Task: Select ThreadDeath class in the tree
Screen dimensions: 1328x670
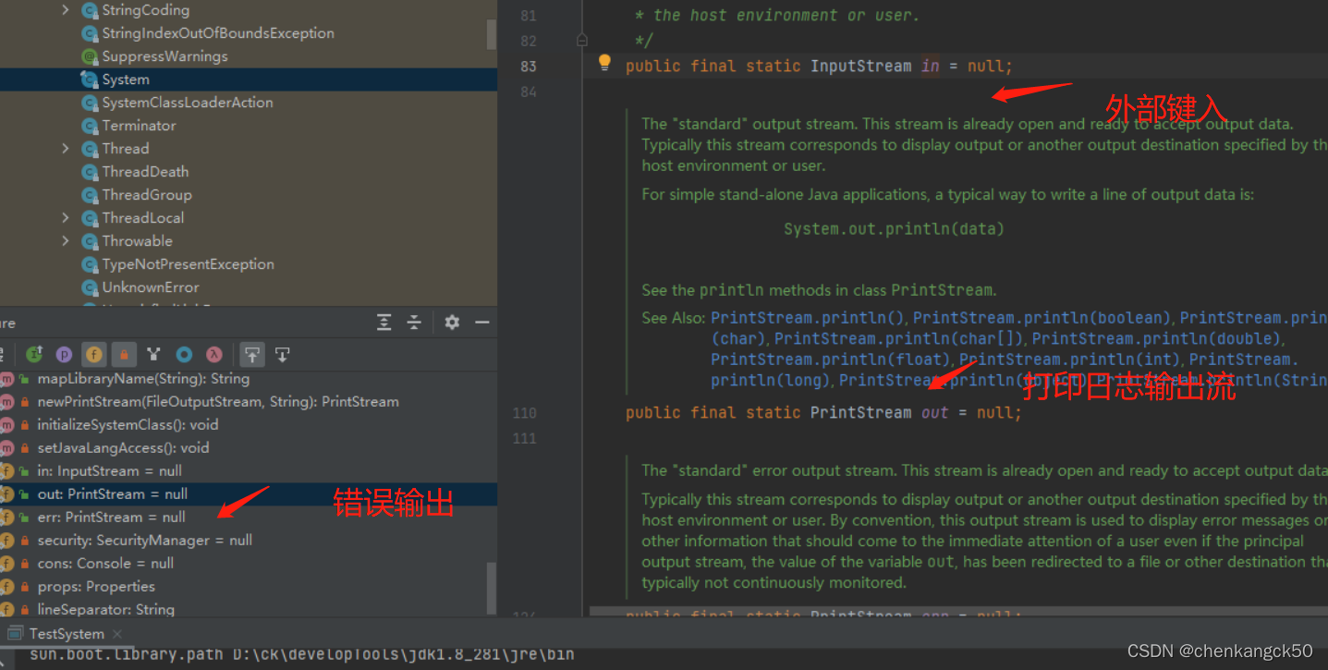Action: click(145, 172)
